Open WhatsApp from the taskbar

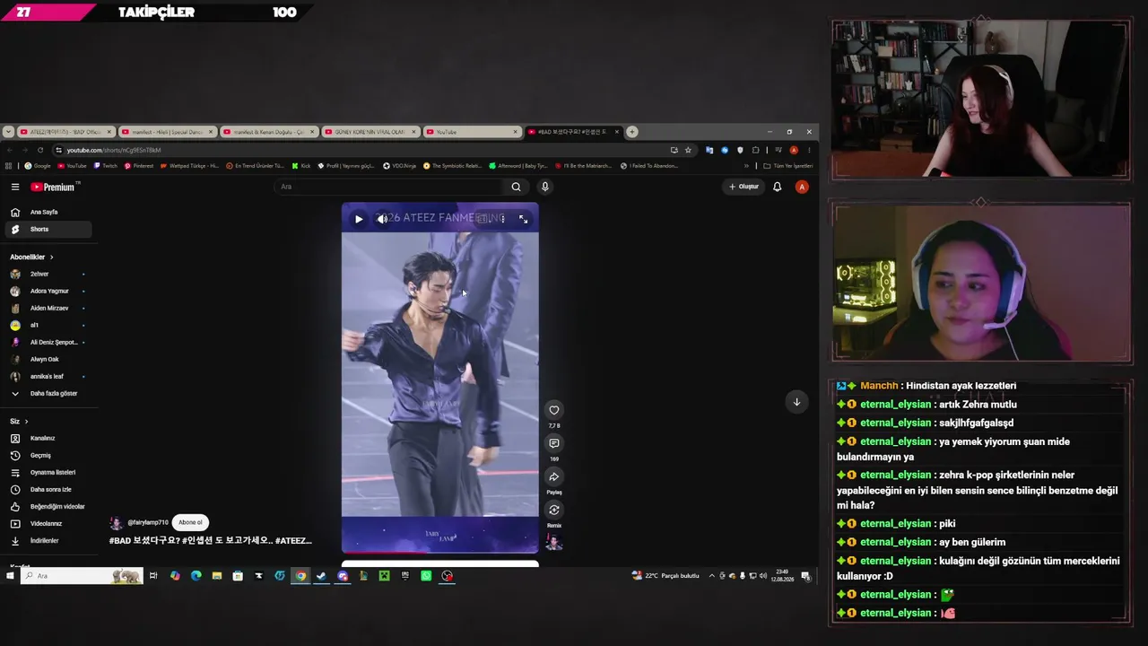tap(426, 576)
